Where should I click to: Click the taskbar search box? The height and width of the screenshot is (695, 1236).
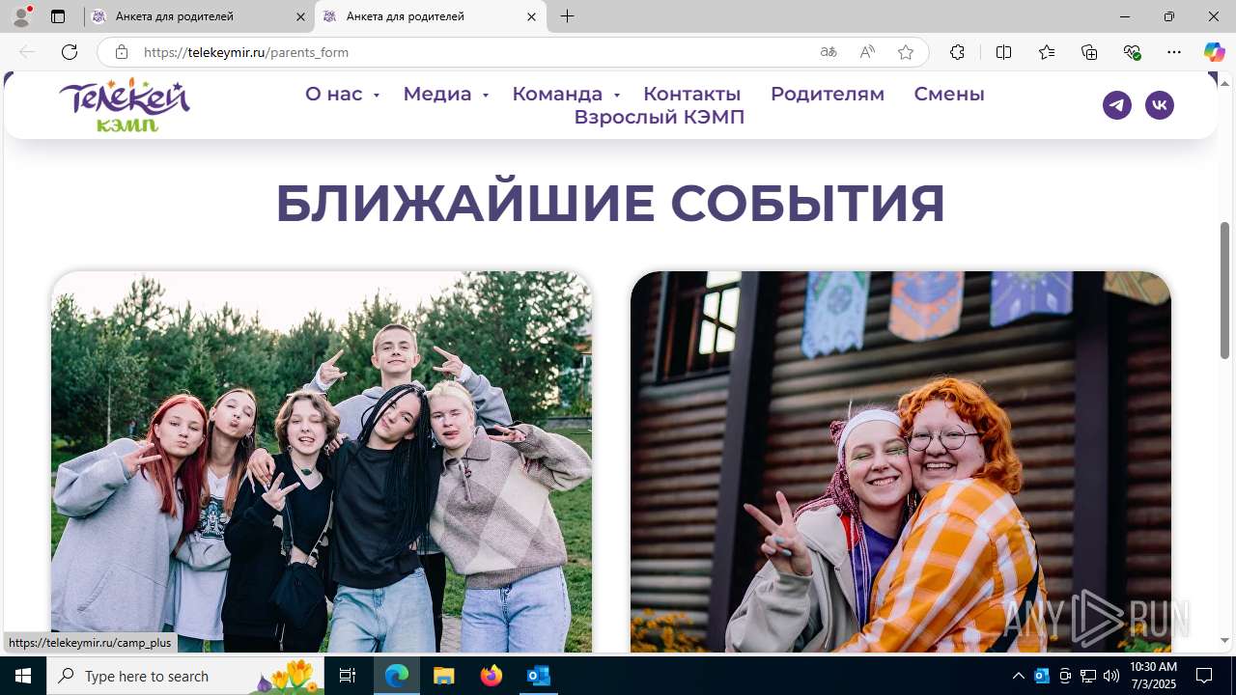click(186, 676)
